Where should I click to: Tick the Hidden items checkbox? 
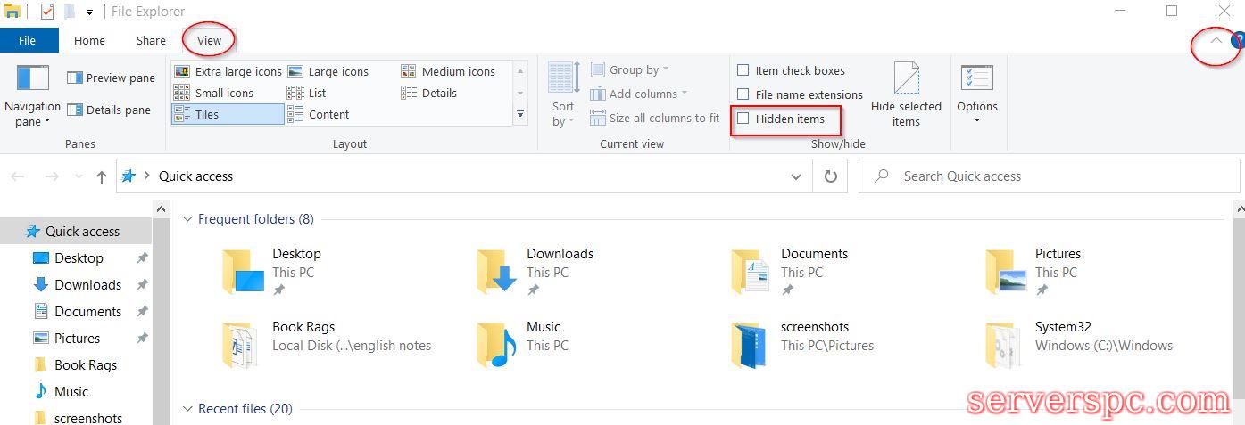point(743,119)
